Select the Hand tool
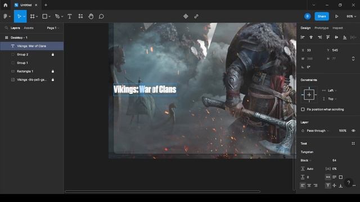 (91, 16)
